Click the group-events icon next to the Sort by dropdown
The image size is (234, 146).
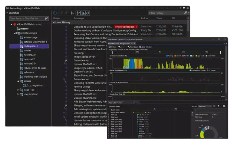click(214, 106)
